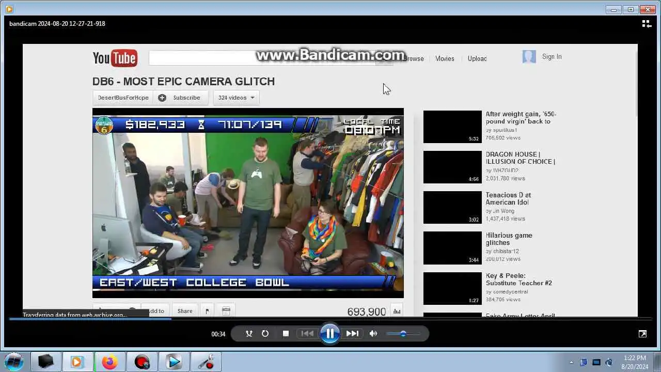Skip to the next track
Screen dimensions: 661x372
[x=352, y=334]
